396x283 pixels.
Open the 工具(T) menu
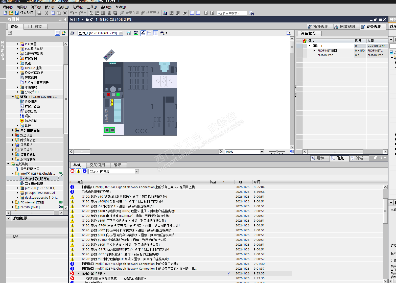(92, 7)
